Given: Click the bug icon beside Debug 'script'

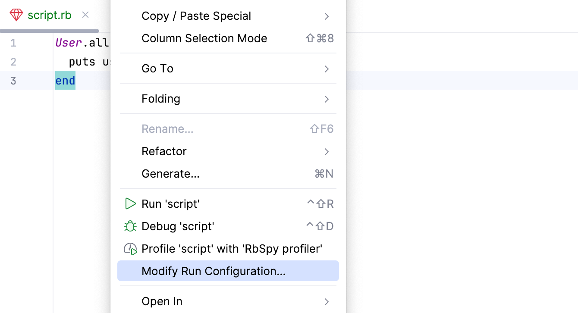Looking at the screenshot, I should [130, 226].
